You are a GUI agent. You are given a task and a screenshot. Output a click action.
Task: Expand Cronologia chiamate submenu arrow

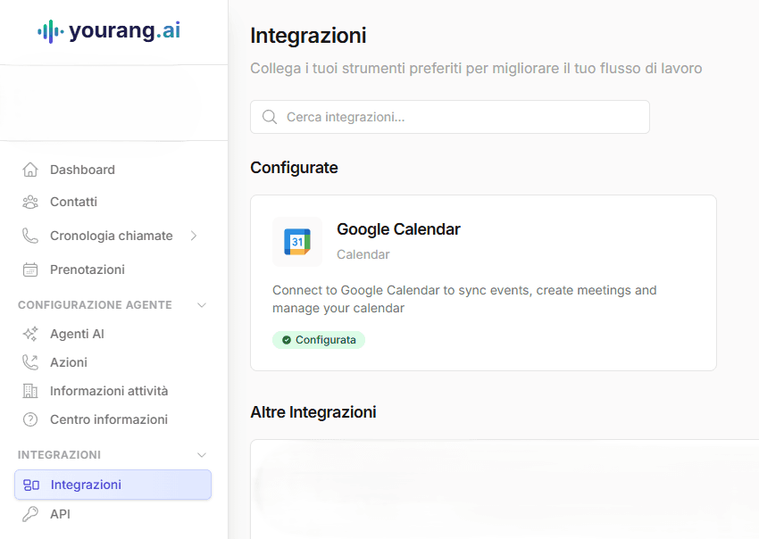click(x=194, y=236)
